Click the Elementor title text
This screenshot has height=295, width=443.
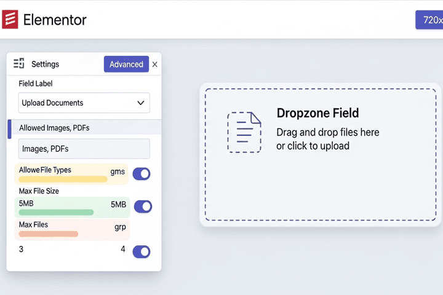pyautogui.click(x=55, y=20)
